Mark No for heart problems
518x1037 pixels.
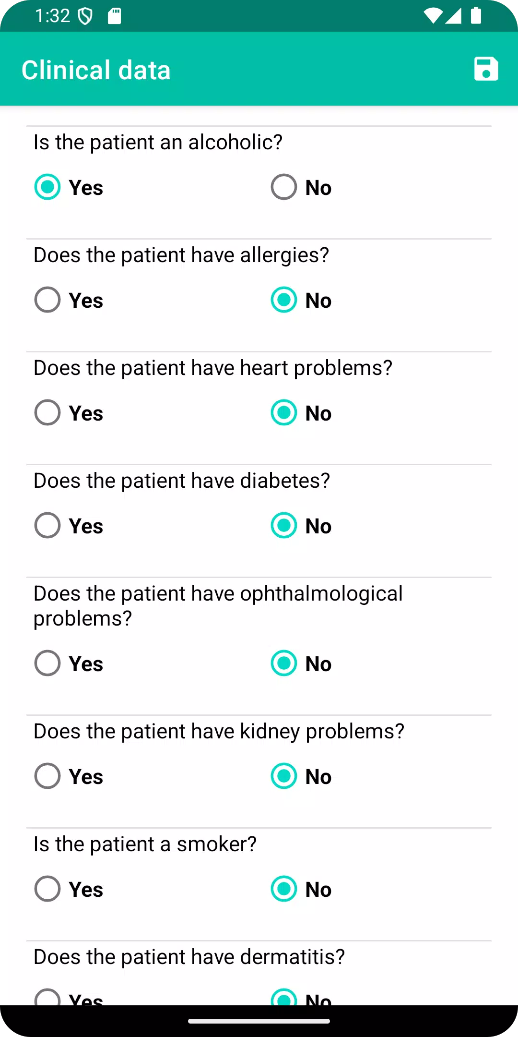coord(301,412)
